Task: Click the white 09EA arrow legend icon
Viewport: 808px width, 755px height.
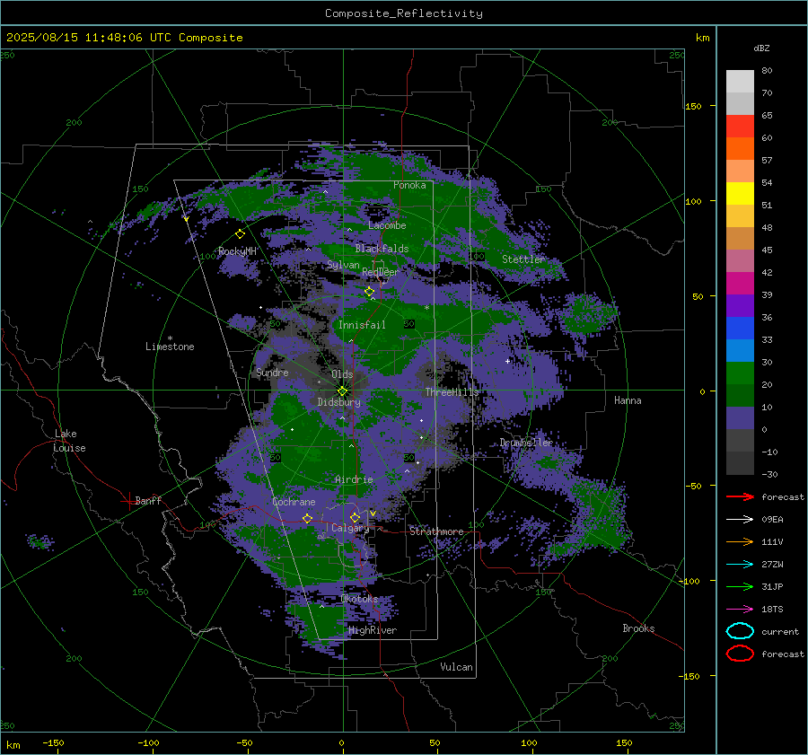Action: 740,520
